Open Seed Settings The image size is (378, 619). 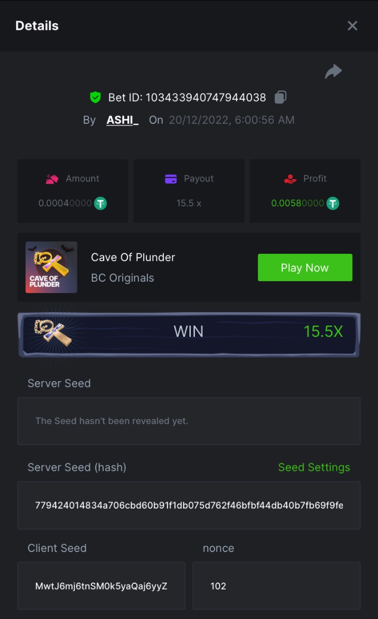314,467
